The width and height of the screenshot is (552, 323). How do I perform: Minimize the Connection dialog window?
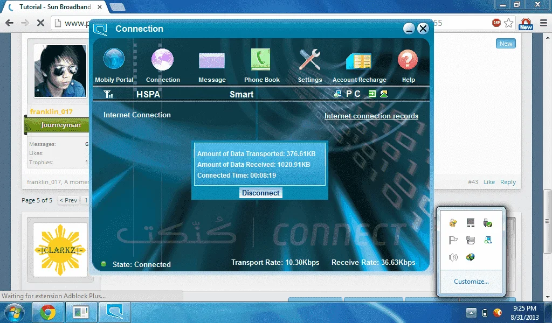click(409, 29)
